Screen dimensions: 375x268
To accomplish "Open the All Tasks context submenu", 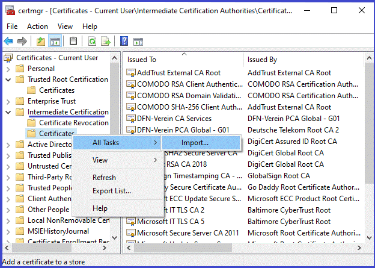I will point(117,143).
